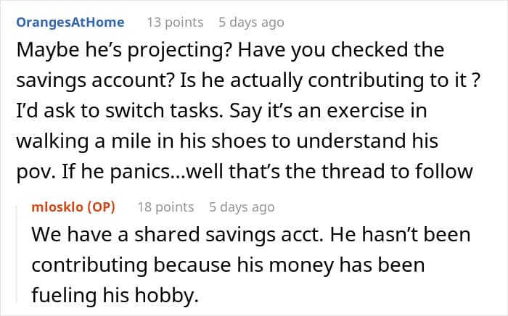Click the 13 points score label
508x316 pixels.
pos(176,22)
